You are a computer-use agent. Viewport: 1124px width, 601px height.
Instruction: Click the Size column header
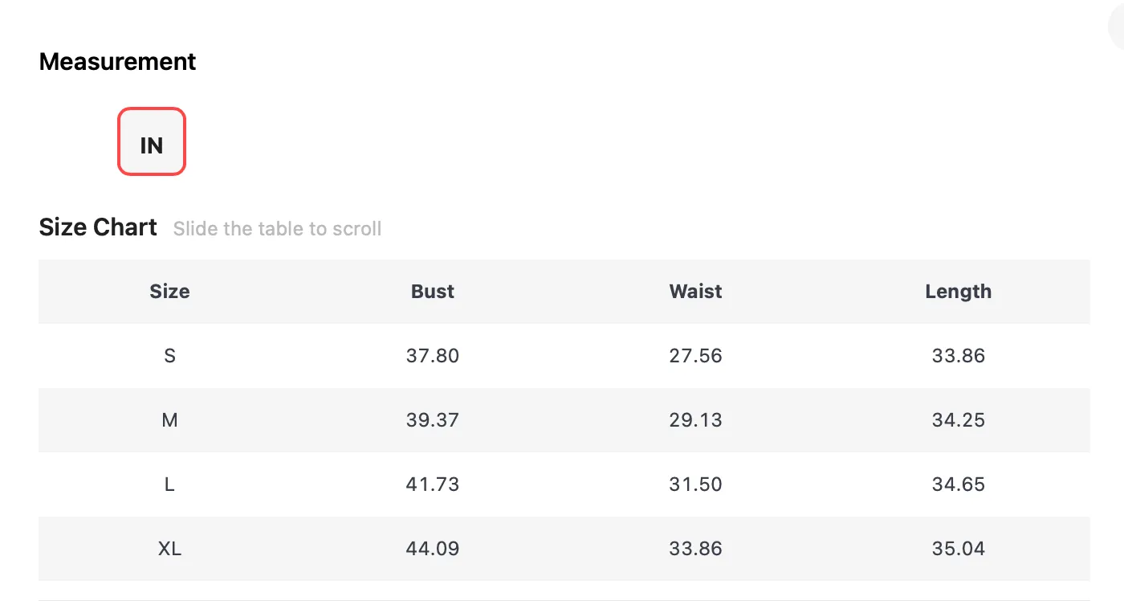coord(169,291)
